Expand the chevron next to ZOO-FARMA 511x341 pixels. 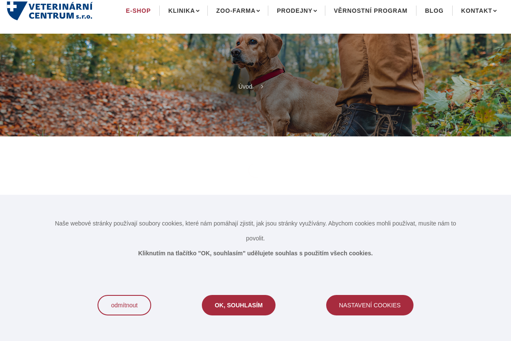point(258,11)
